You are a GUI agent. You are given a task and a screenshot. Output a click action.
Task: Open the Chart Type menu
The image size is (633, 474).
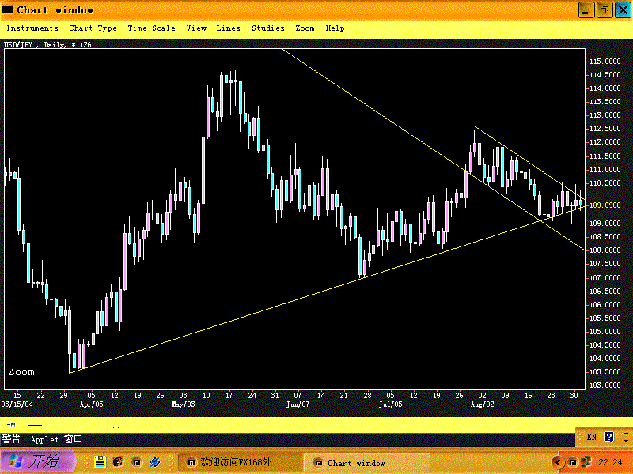click(93, 28)
